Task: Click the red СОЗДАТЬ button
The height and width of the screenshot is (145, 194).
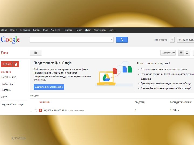Action: [7, 64]
